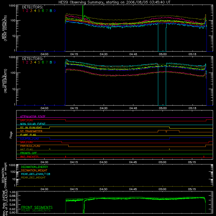Click the SC_TRANSMITTER flag label
Viewport: 216px width, 216px height.
coord(31,131)
